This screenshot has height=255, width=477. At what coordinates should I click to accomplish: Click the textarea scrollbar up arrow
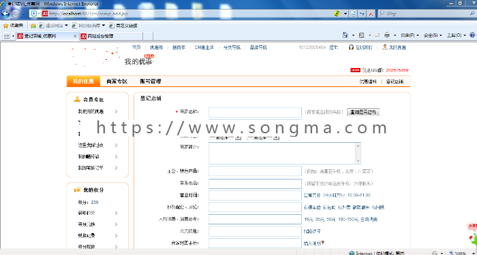point(358,146)
